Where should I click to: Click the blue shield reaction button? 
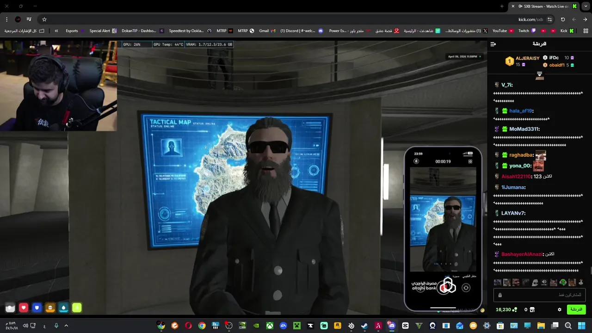pos(37,308)
